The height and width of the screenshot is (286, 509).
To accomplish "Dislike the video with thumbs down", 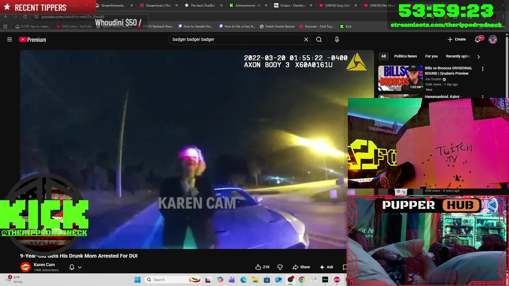I will pos(280,267).
